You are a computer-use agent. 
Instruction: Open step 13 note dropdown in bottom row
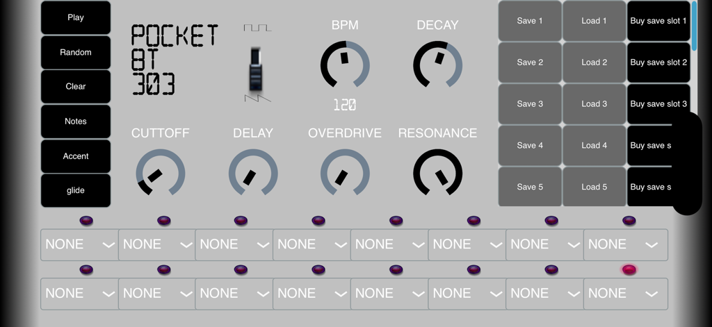(x=389, y=294)
